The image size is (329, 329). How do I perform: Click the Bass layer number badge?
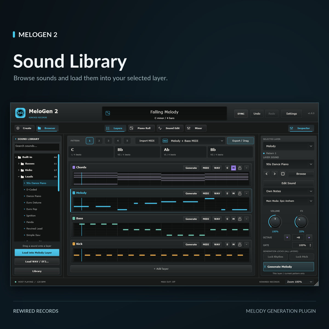74,218
